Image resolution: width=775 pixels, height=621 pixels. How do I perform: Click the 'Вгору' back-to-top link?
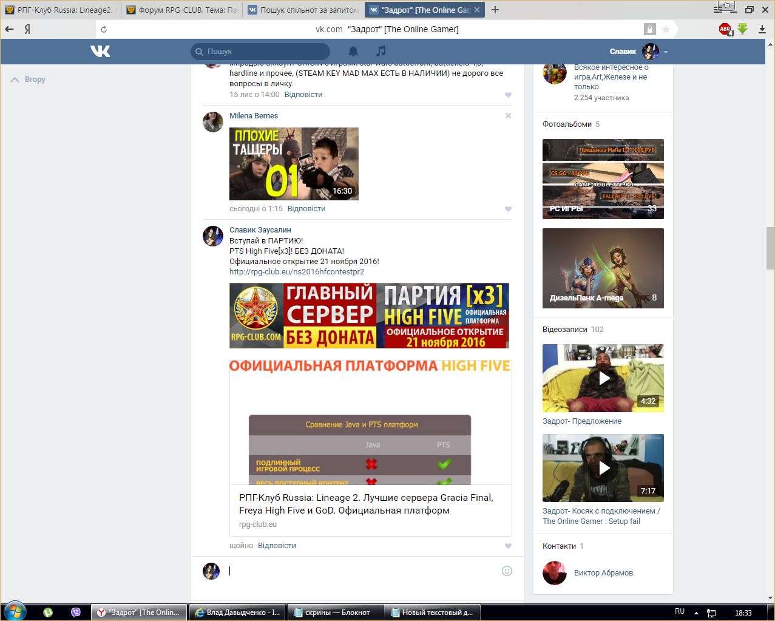(x=28, y=80)
